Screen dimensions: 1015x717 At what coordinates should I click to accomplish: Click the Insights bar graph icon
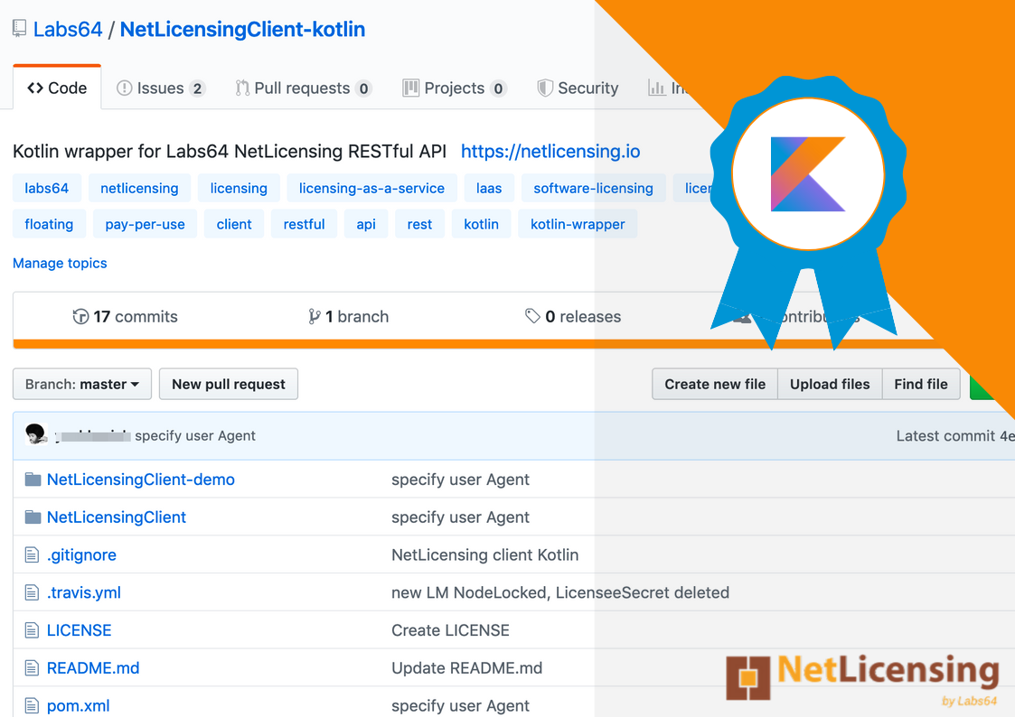click(657, 88)
